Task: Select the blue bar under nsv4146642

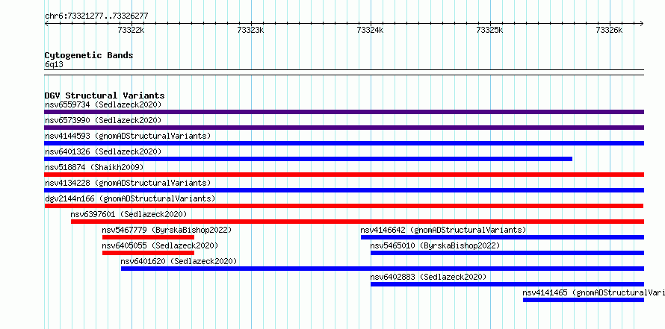Action: [502, 237]
